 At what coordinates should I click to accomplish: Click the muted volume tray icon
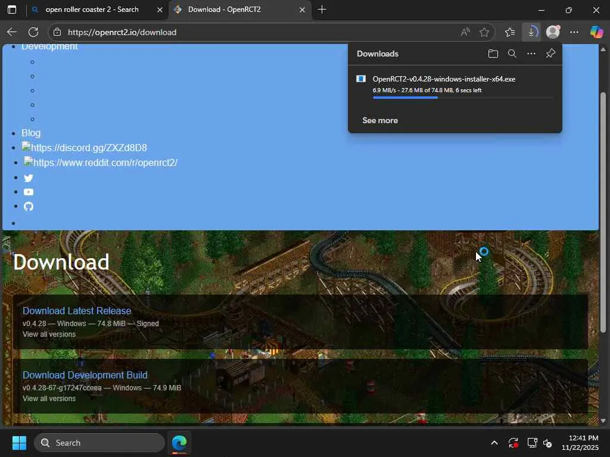[547, 443]
